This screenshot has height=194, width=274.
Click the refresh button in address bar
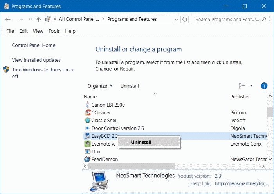click(x=185, y=19)
